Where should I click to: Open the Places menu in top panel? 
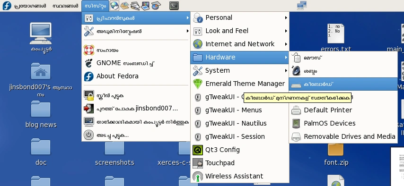click(x=65, y=6)
